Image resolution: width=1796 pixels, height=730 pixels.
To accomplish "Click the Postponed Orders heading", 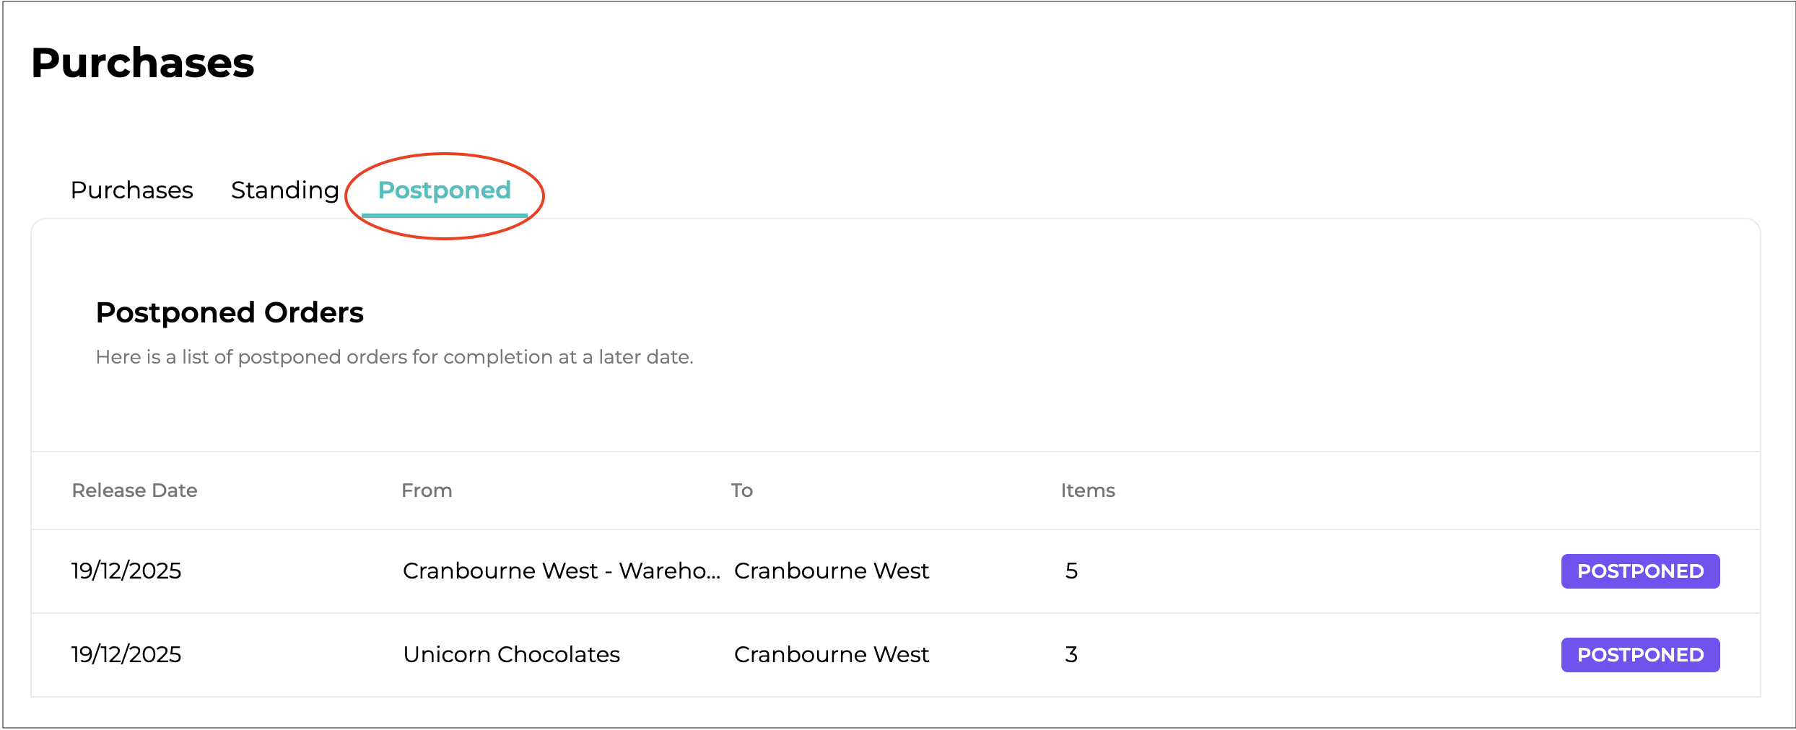I will pos(230,313).
